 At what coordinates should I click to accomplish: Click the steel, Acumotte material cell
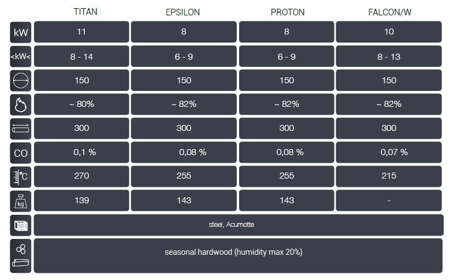238,225
